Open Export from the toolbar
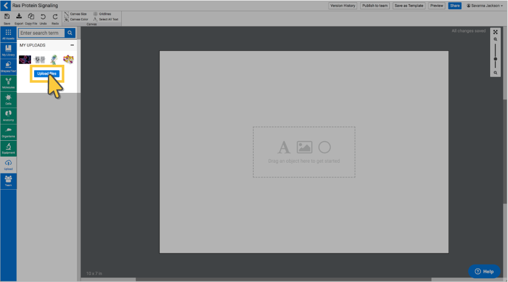 [x=19, y=19]
